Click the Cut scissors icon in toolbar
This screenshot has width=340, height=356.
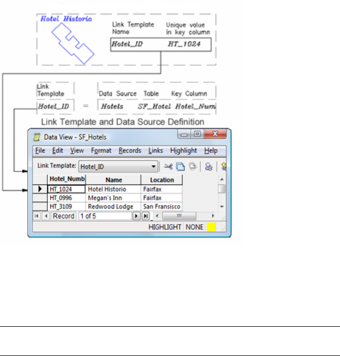pyautogui.click(x=168, y=167)
